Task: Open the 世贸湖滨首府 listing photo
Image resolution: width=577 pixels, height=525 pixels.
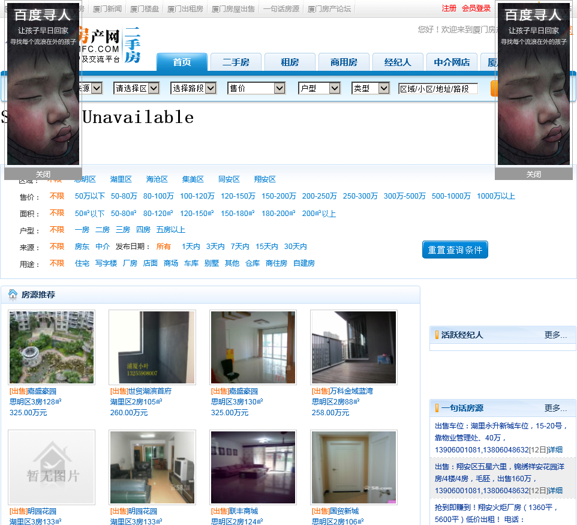Action: [152, 347]
